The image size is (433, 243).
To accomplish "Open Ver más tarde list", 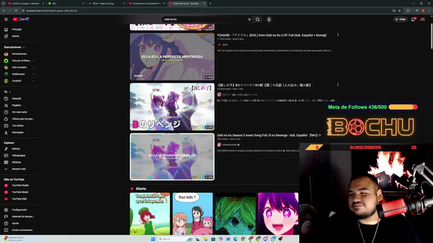I will tap(20, 112).
